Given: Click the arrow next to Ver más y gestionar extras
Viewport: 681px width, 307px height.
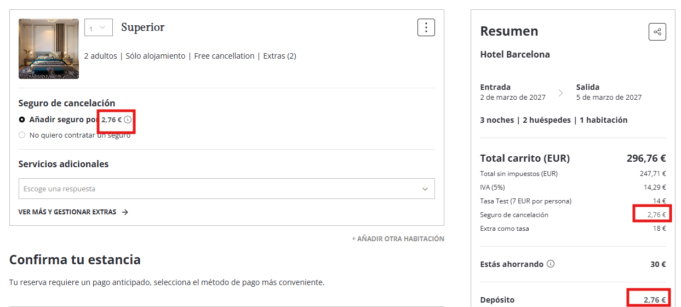Looking at the screenshot, I should [125, 212].
